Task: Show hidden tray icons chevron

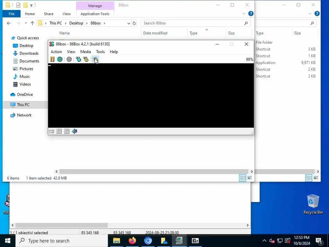Action: [264, 241]
